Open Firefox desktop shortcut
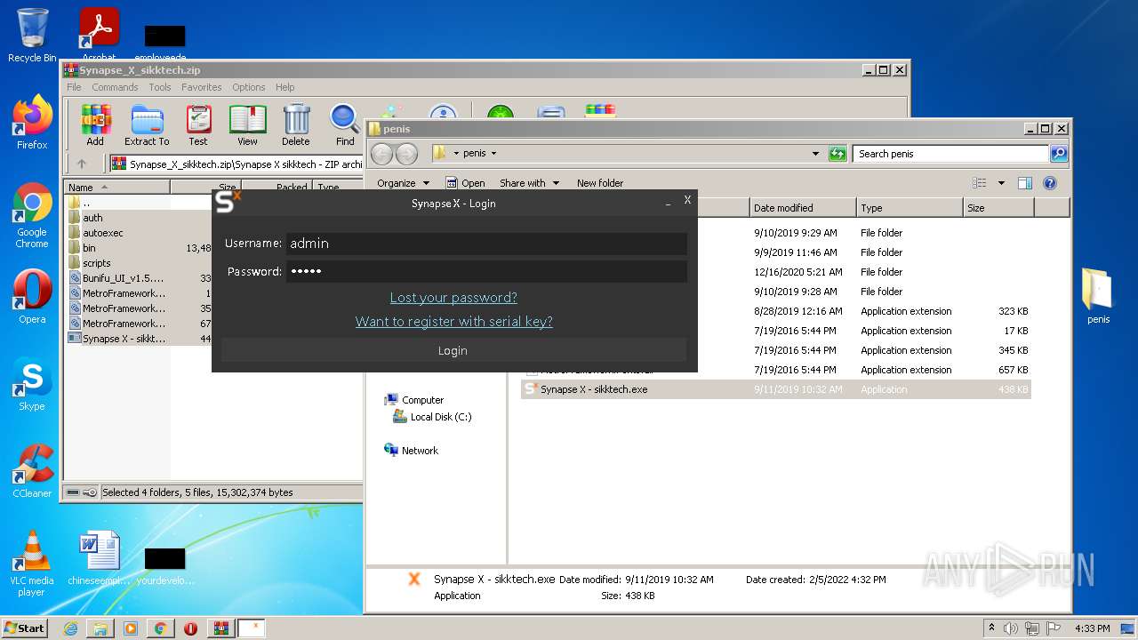This screenshot has width=1138, height=640. [32, 123]
